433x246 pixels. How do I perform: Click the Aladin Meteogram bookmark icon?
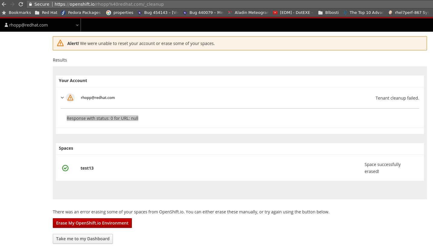pyautogui.click(x=230, y=12)
